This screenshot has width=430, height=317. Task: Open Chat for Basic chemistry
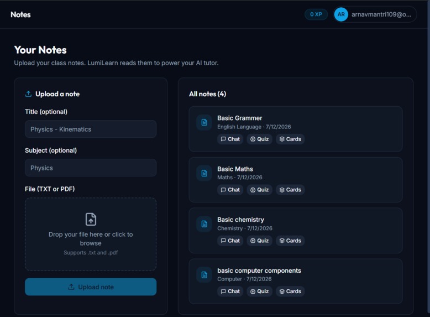(x=230, y=241)
